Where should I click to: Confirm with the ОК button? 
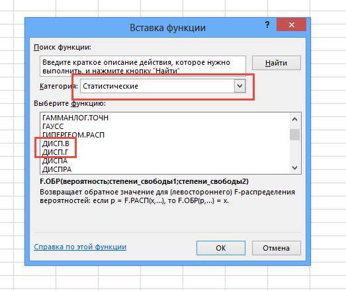221,248
